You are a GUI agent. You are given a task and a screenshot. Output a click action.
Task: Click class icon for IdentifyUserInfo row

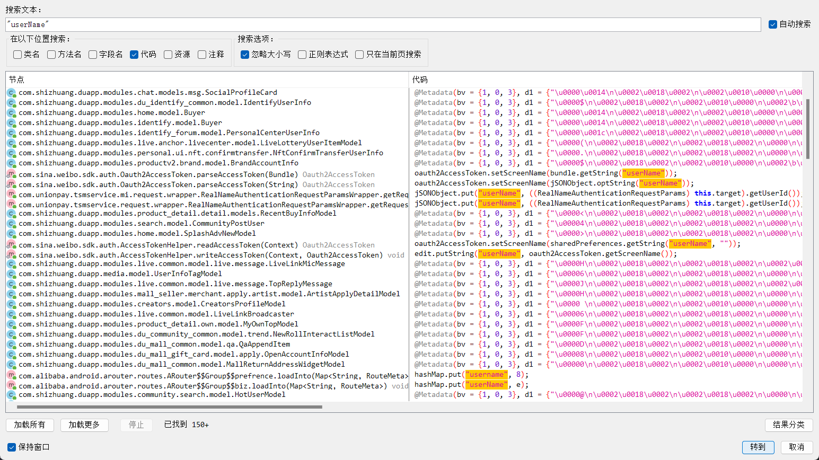click(11, 103)
